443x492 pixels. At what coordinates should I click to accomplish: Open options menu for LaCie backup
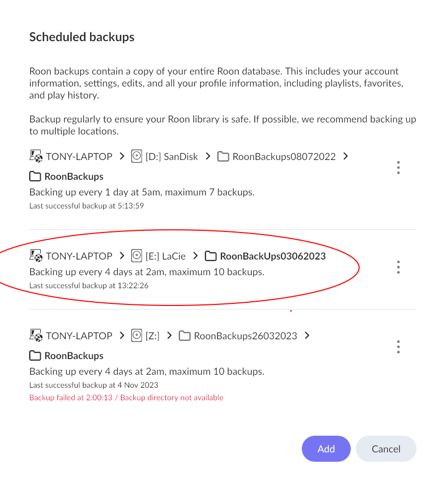click(398, 267)
